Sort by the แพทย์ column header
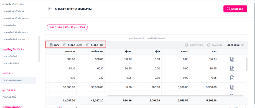 click(x=175, y=52)
